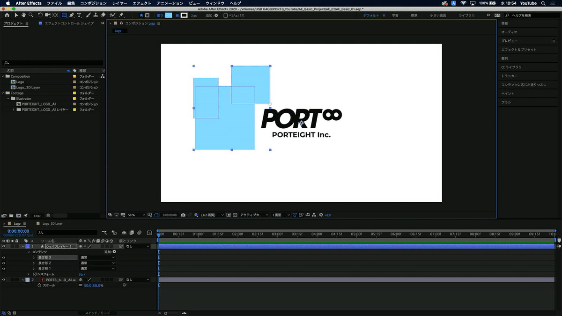This screenshot has height=316, width=562.
Task: Click the frame blending icon in timeline
Action: point(132,232)
